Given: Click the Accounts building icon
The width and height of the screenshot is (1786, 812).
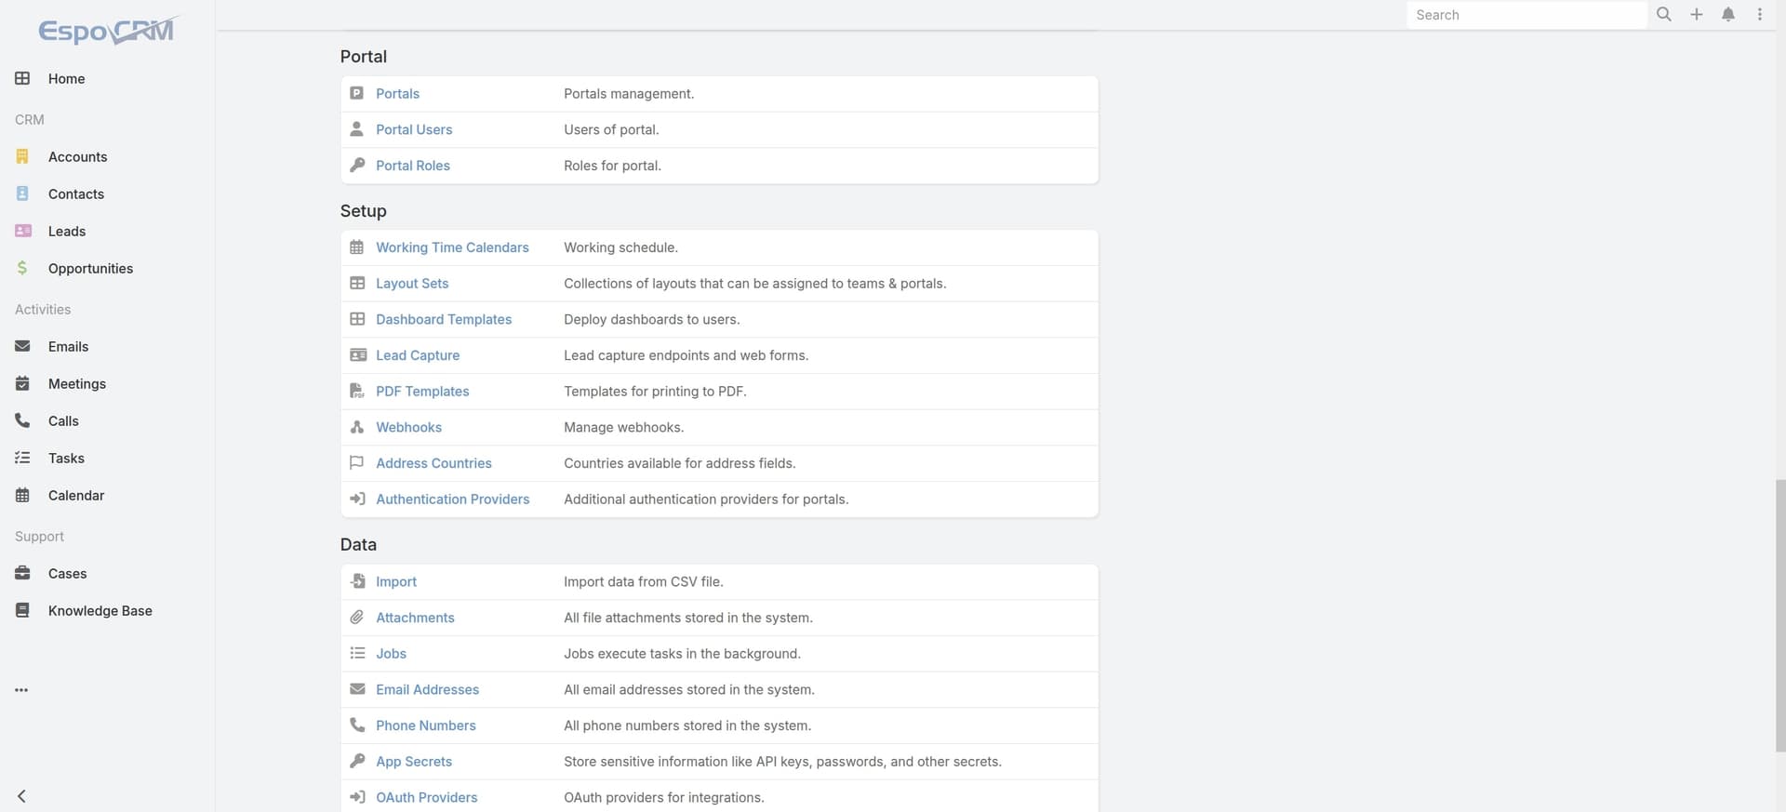Looking at the screenshot, I should click(22, 156).
